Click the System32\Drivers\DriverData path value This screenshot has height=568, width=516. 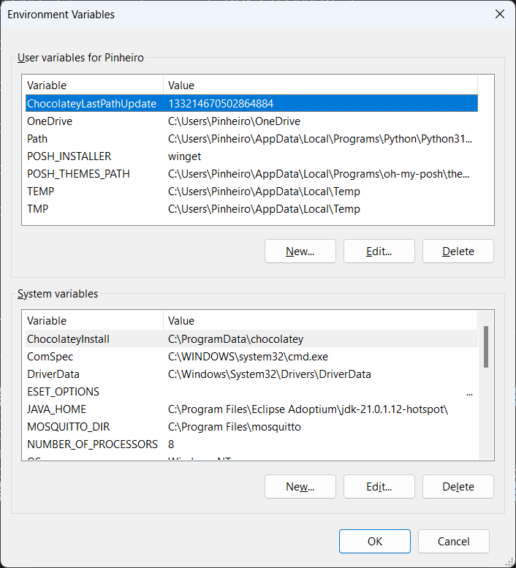point(270,374)
